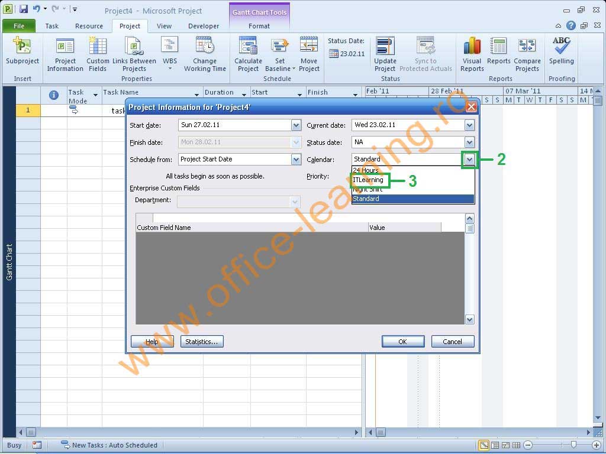Click the Indicators column info icon
This screenshot has width=606, height=454.
click(x=54, y=95)
